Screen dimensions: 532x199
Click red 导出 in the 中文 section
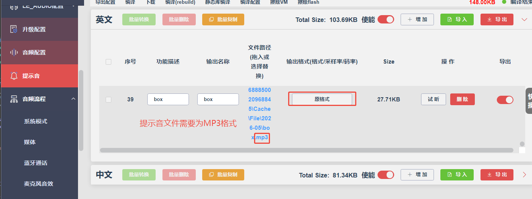pyautogui.click(x=497, y=175)
